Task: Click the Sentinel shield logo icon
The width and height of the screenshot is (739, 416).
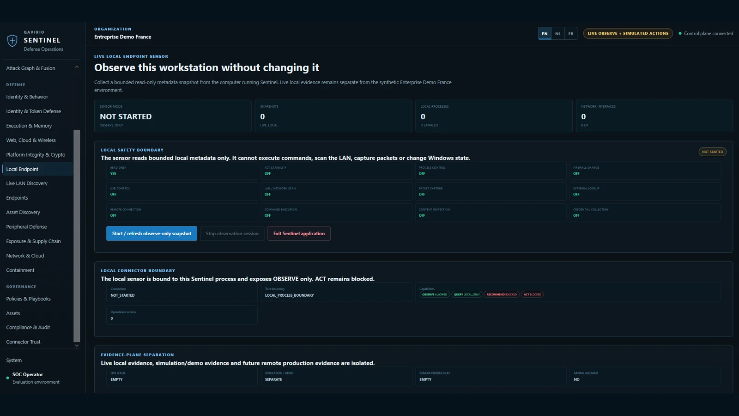Action: pyautogui.click(x=12, y=41)
